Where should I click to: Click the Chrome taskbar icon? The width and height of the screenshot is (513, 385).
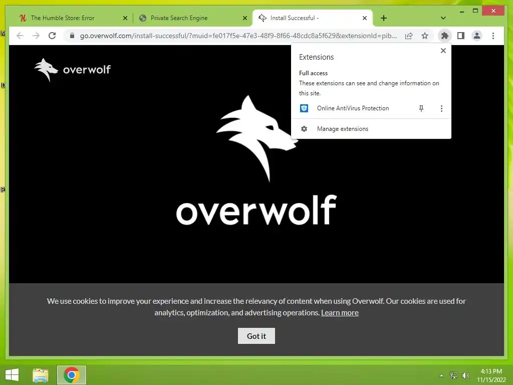[x=71, y=375]
